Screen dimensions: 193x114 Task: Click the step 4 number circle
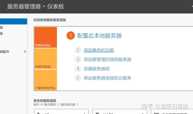[78, 69]
